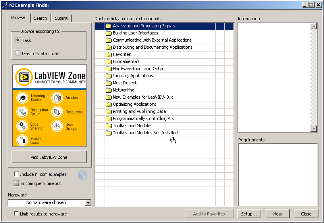Screen dimensions: 324x223
Task: Select the Networking row text
Action: tap(123, 90)
